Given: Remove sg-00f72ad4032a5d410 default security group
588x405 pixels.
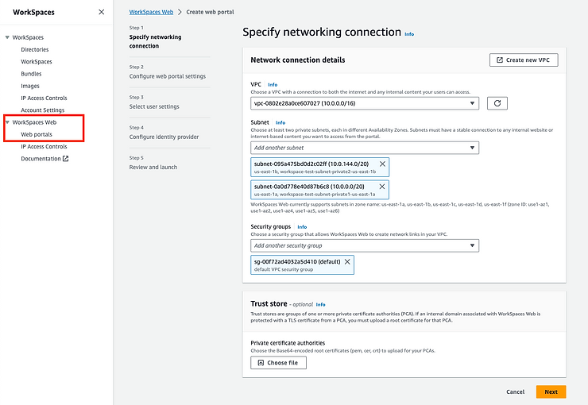Looking at the screenshot, I should [347, 261].
